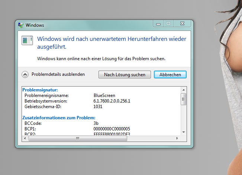Click the problem report window icon
Screen dimensions: 242x175
click(27, 40)
